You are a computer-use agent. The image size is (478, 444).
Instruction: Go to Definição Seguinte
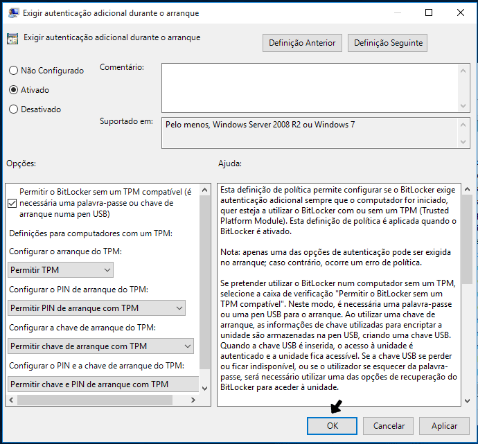pyautogui.click(x=387, y=43)
